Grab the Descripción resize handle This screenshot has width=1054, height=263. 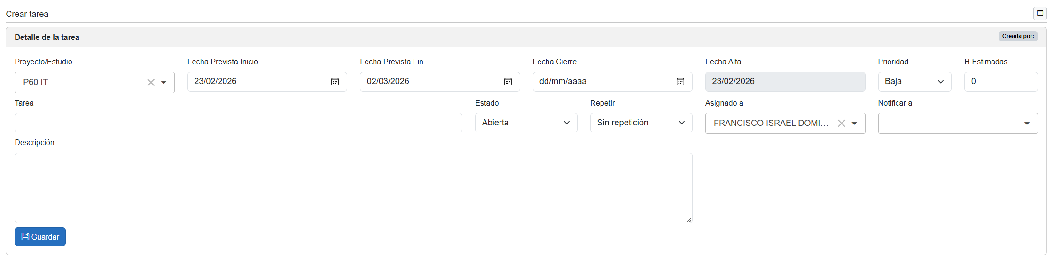click(689, 220)
